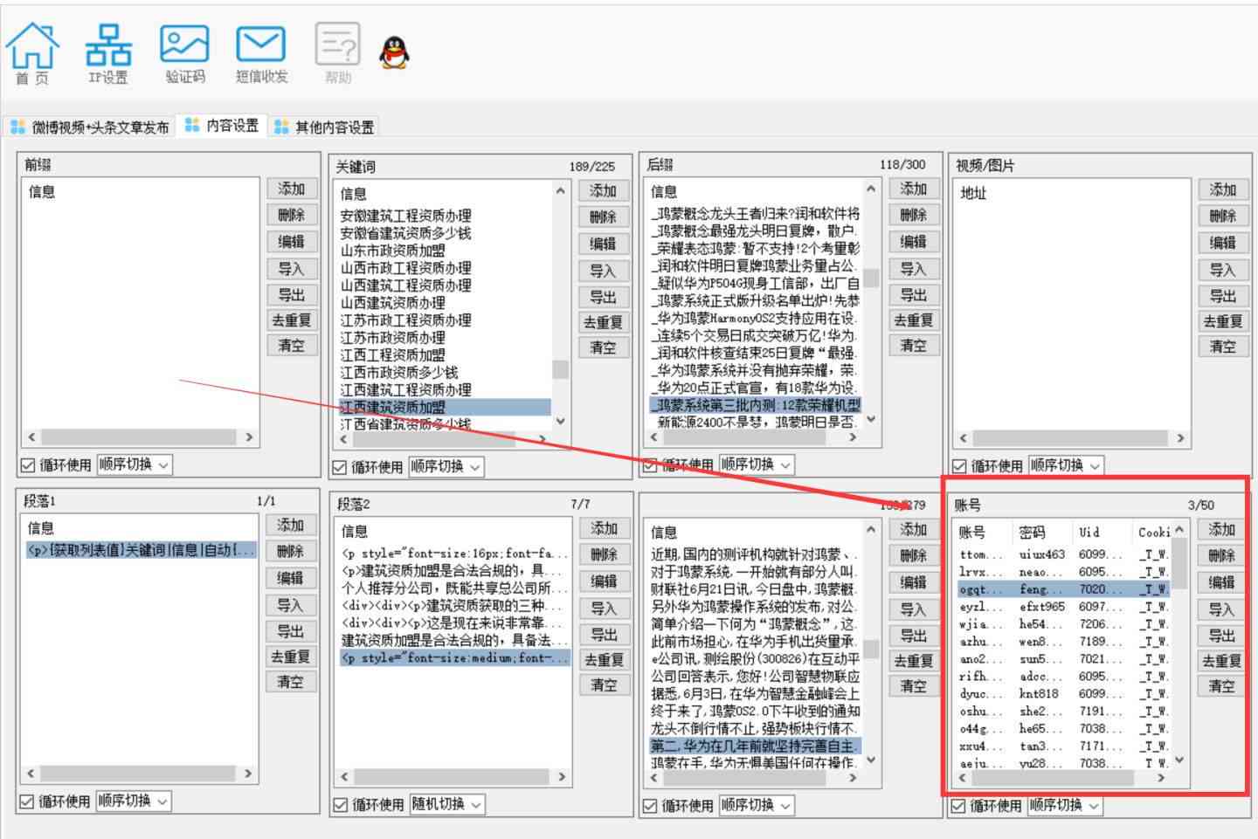This screenshot has height=839, width=1258.
Task: Click 密码 column header in 账号 list
Action: point(1043,532)
